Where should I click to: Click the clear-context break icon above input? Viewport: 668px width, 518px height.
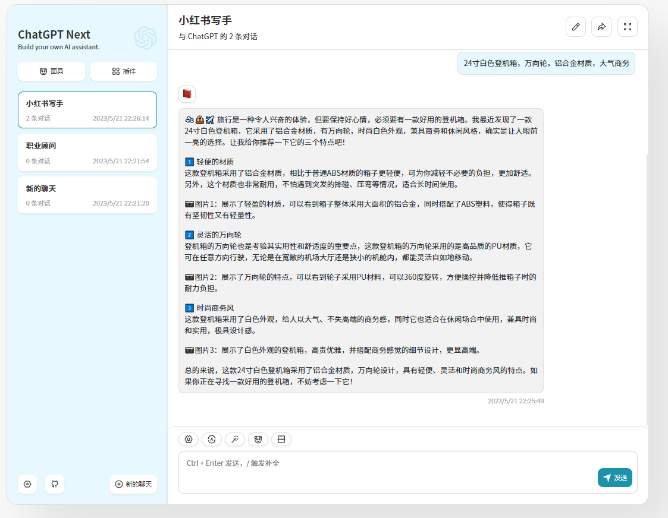coord(281,440)
